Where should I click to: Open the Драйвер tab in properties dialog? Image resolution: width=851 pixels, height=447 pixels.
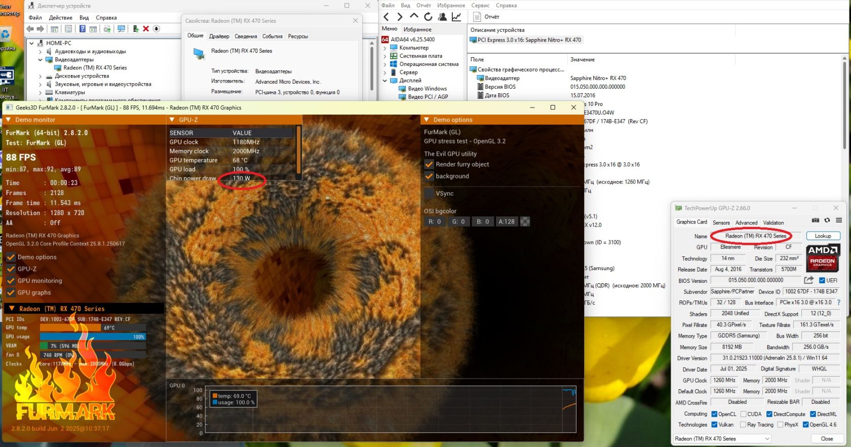click(x=219, y=36)
